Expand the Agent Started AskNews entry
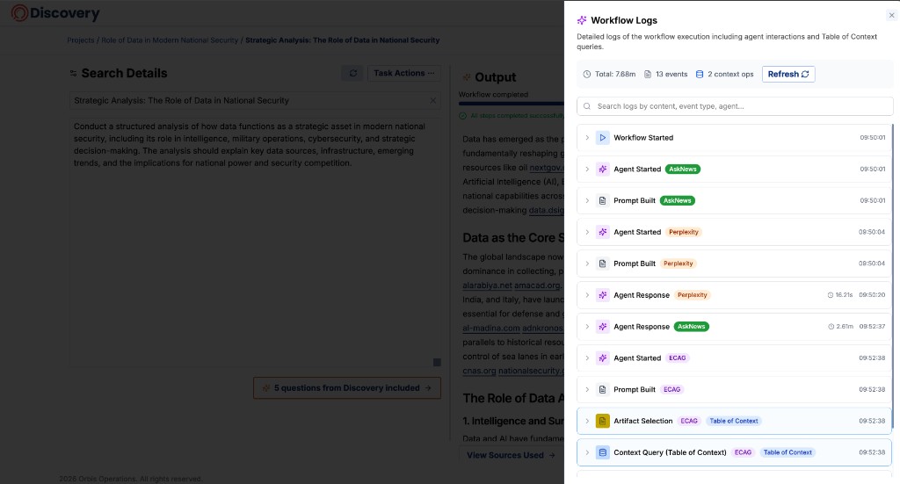 [x=586, y=170]
